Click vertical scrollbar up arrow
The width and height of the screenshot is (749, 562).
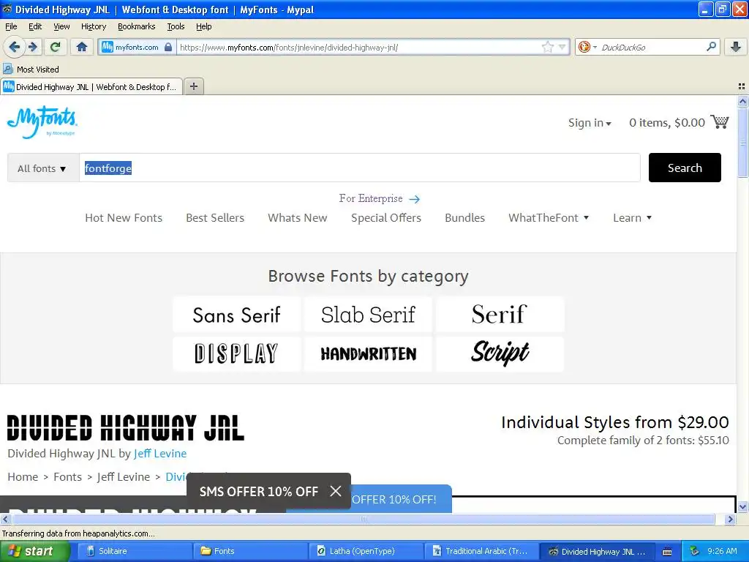[742, 101]
